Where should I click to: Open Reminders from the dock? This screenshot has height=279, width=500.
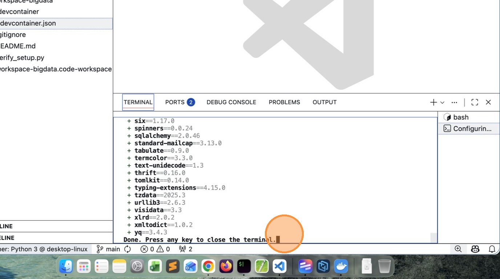101,267
